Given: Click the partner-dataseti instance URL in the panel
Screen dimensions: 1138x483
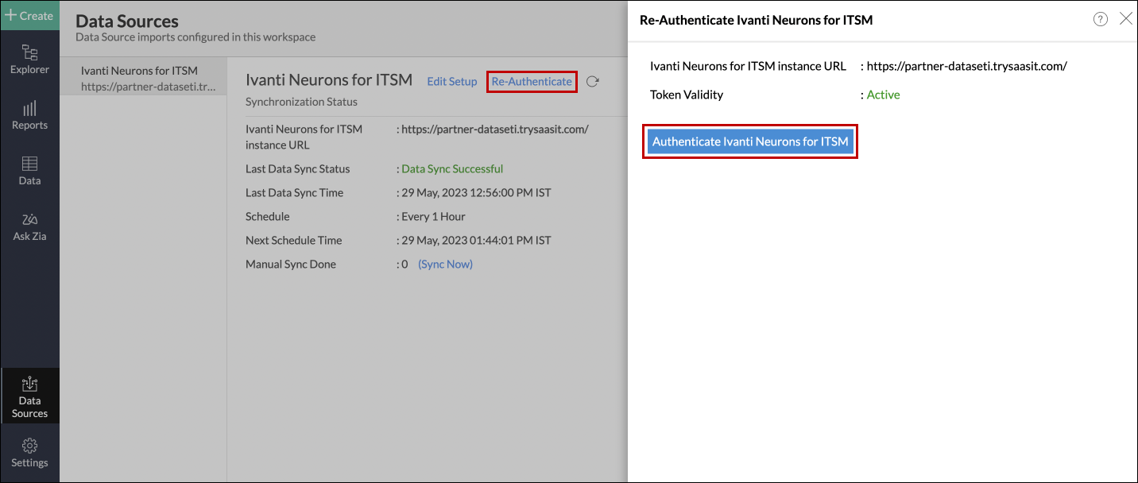Looking at the screenshot, I should [964, 66].
